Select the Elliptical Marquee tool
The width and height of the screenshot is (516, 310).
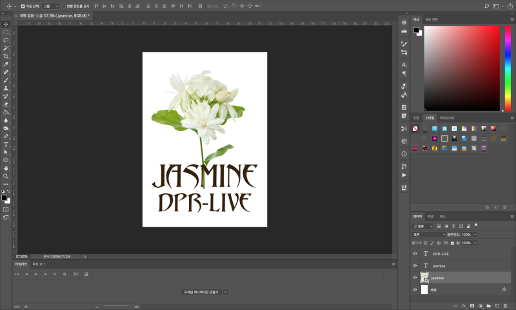point(6,32)
